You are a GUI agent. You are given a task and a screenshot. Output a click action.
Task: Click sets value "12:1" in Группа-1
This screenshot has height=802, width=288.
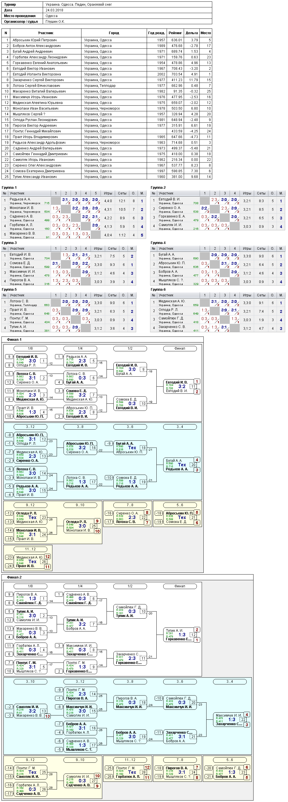[x=122, y=201]
